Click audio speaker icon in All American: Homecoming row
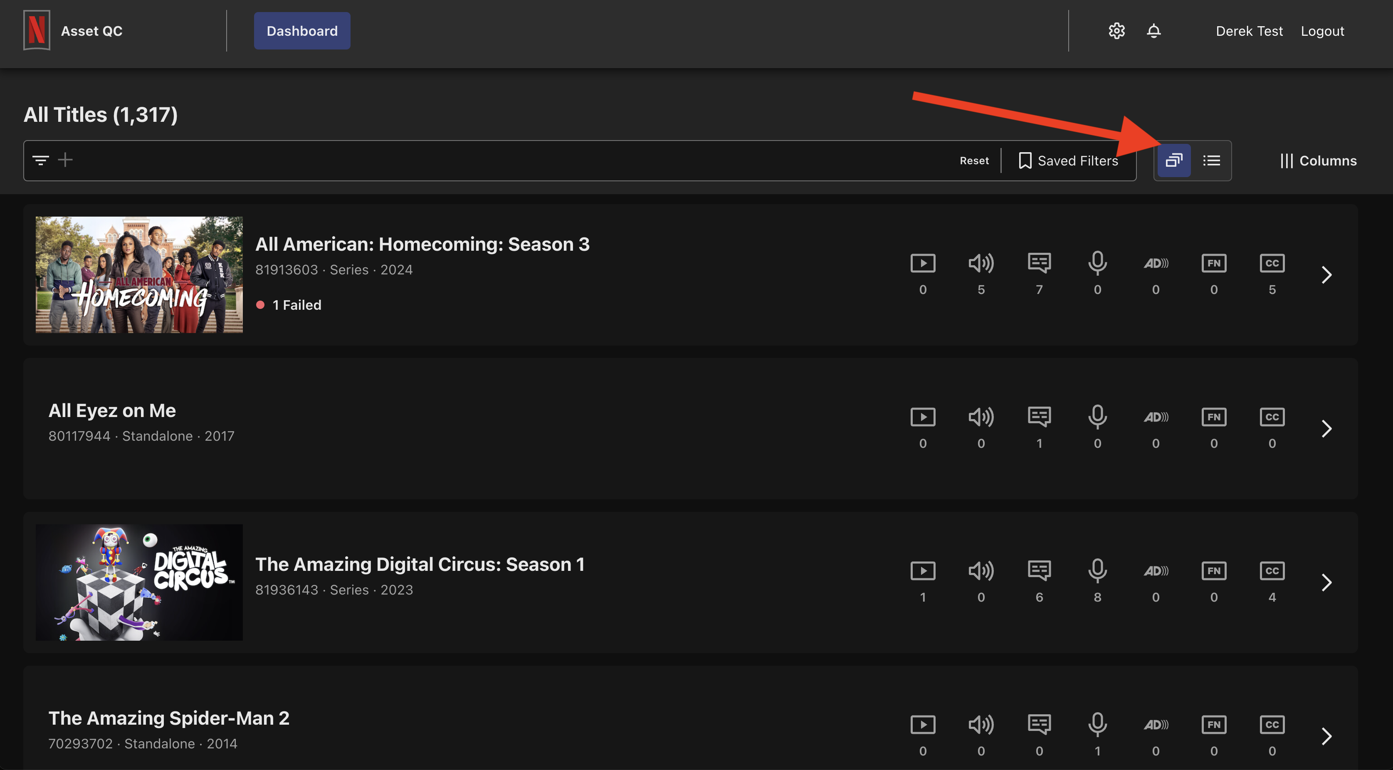 click(x=981, y=263)
